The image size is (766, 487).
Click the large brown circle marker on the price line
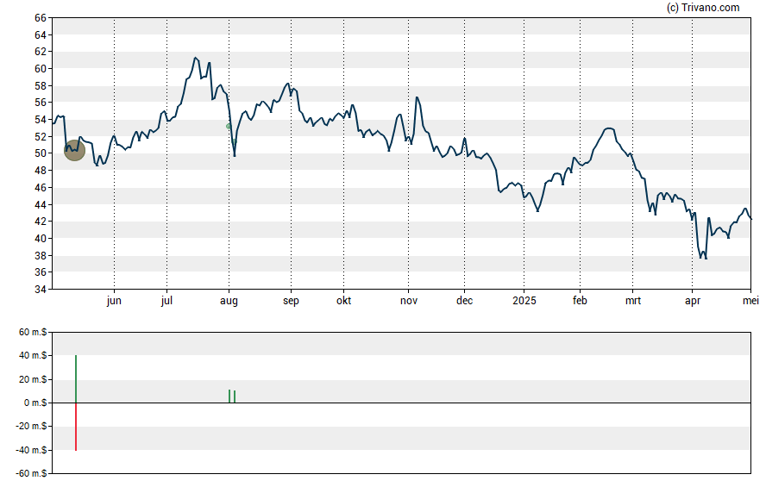75,150
